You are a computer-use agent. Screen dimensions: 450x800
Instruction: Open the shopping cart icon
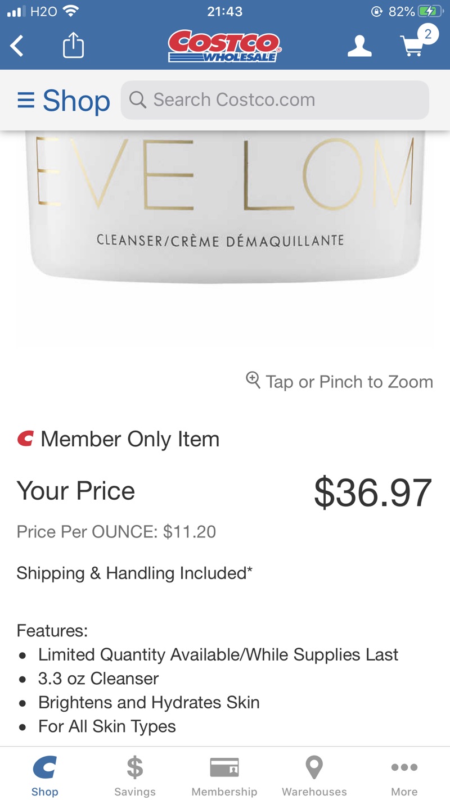coord(413,47)
